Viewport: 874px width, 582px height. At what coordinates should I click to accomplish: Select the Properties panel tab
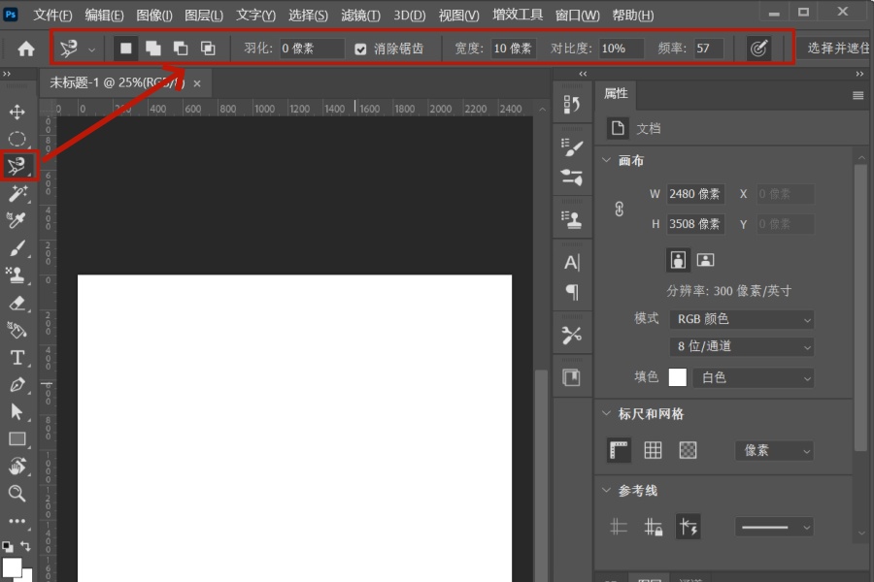coord(616,94)
